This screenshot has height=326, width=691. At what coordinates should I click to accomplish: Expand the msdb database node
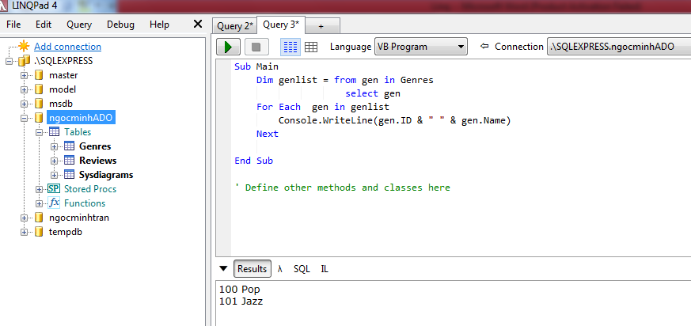coord(25,104)
